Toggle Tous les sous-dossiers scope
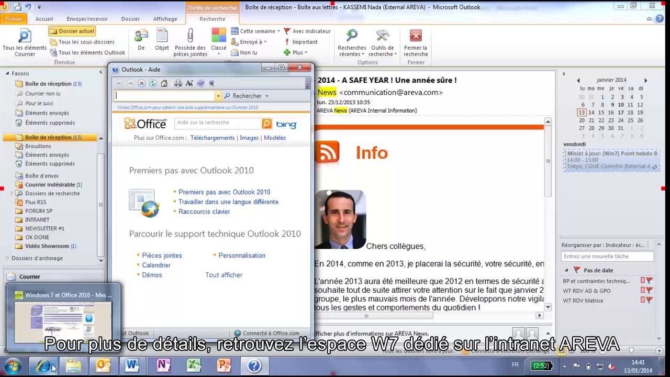670x377 pixels. 82,42
